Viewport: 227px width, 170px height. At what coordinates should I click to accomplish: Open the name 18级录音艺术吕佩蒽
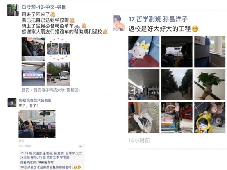click(x=35, y=100)
